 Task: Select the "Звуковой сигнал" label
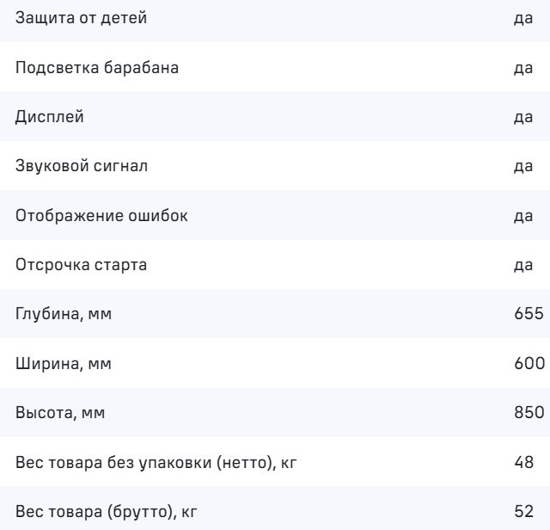pos(81,166)
